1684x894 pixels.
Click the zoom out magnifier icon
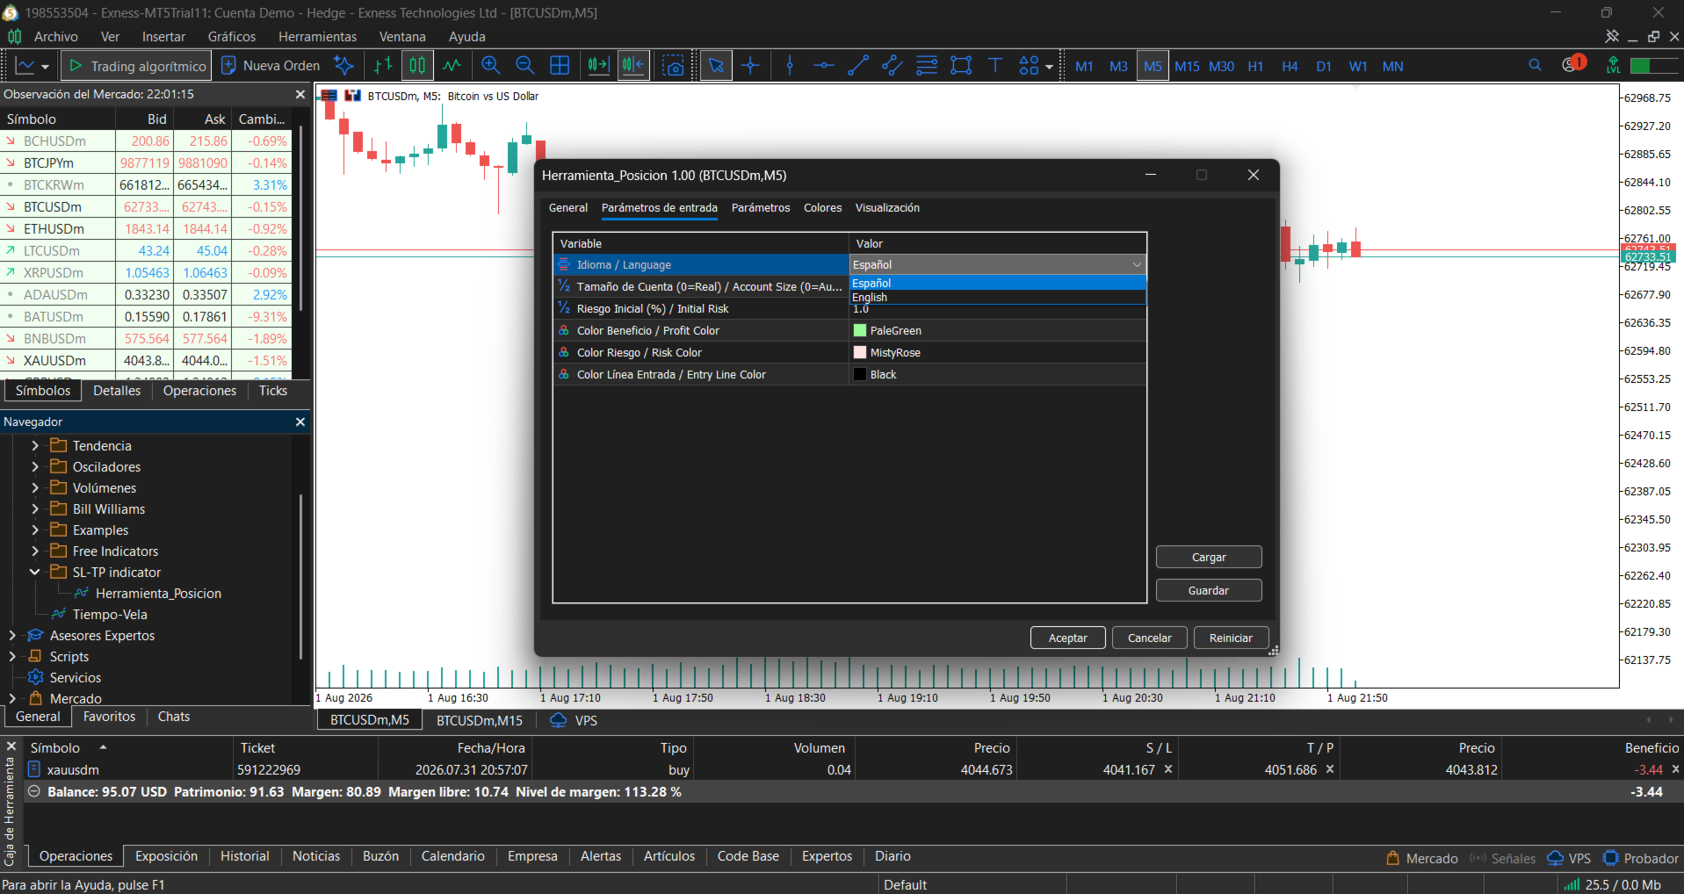(x=524, y=66)
